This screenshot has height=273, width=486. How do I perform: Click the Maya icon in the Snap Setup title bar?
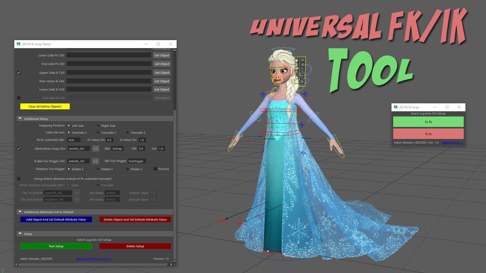point(18,44)
